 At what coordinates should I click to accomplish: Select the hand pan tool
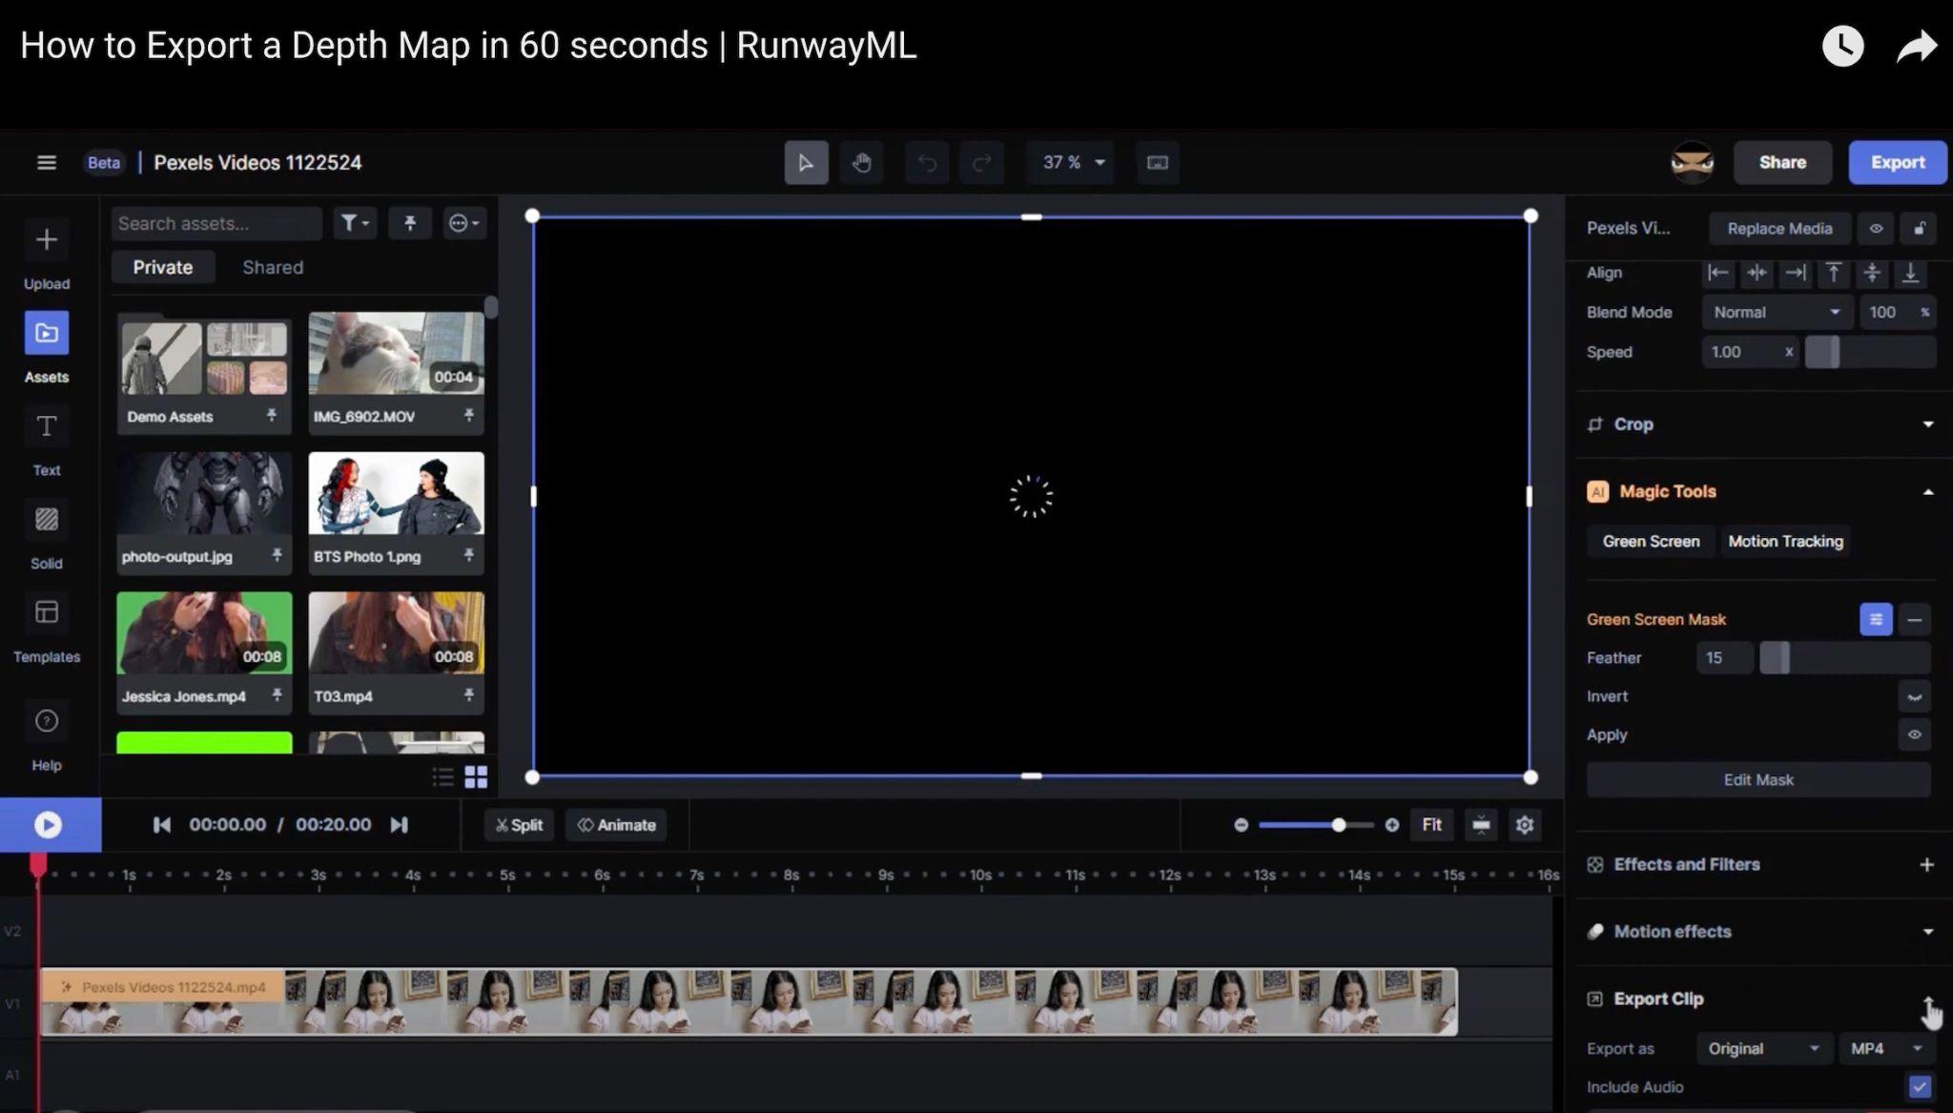pyautogui.click(x=861, y=162)
